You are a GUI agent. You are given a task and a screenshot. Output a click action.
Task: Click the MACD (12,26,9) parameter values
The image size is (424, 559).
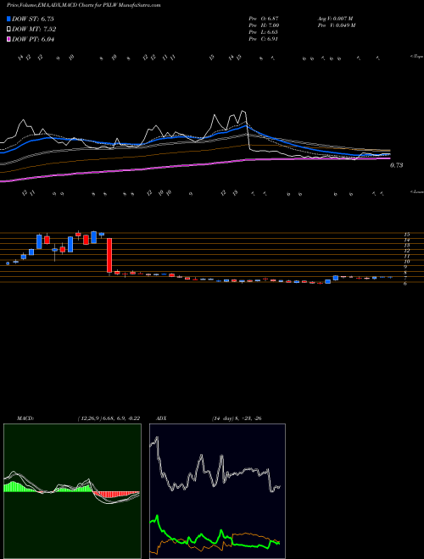coord(109,418)
